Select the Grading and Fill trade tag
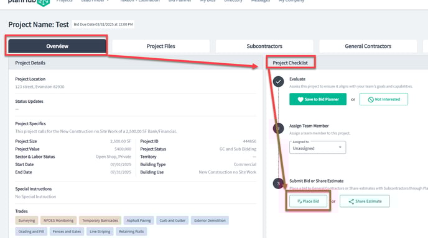 tap(31, 231)
